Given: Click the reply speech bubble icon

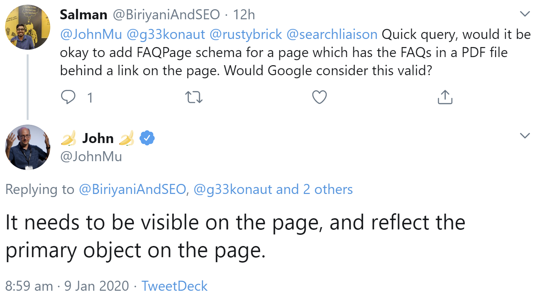Looking at the screenshot, I should (68, 97).
